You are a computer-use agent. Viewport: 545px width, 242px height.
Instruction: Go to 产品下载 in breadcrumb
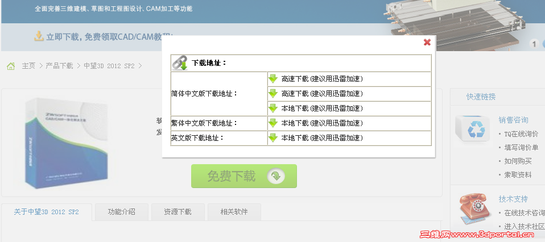(59, 66)
